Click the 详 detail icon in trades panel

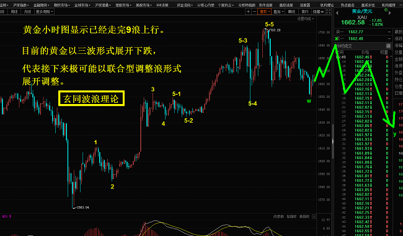pyautogui.click(x=388, y=46)
